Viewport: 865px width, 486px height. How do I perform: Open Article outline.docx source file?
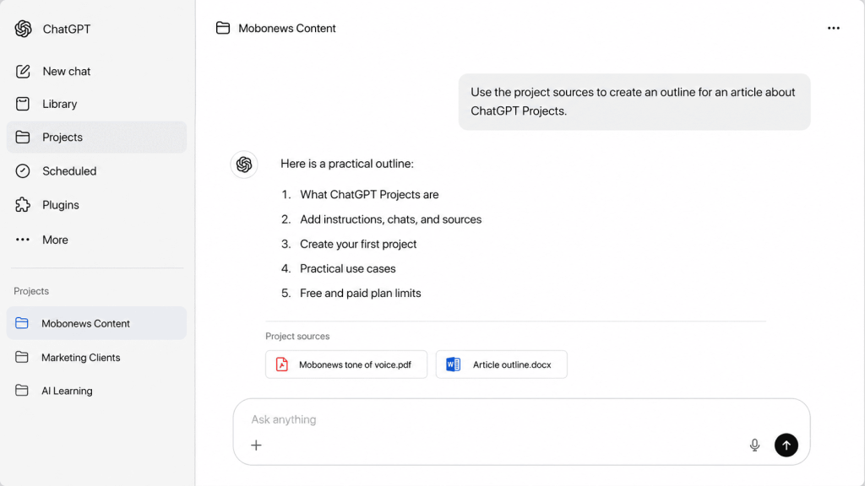click(501, 364)
